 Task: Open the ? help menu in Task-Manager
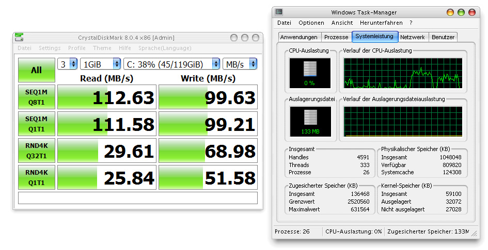pos(411,23)
